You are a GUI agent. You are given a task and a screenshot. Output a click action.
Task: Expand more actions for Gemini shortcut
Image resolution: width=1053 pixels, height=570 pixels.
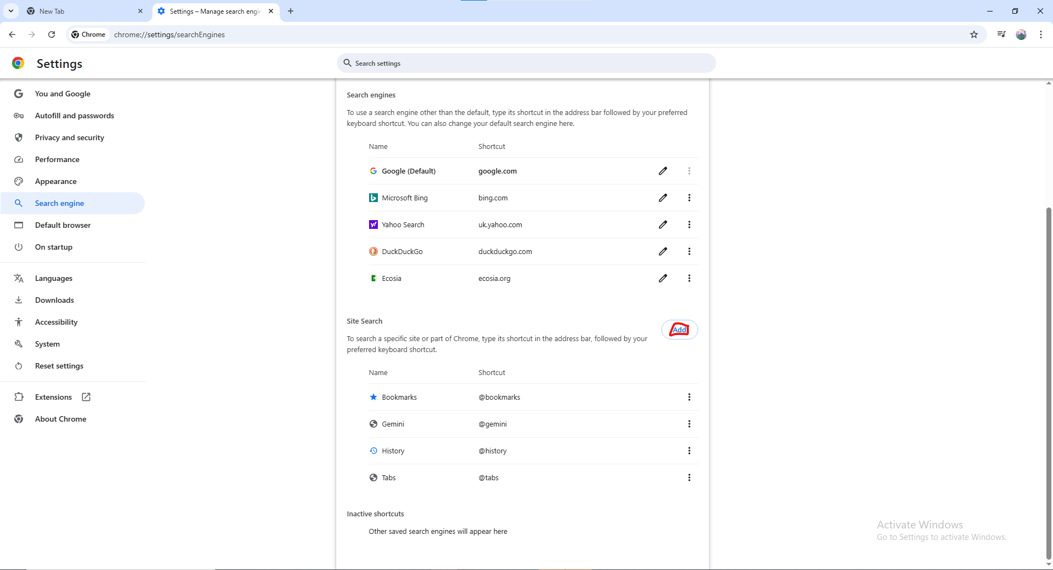coord(689,424)
